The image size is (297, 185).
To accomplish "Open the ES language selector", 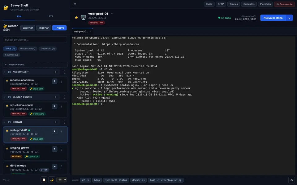I will [x=61, y=180].
